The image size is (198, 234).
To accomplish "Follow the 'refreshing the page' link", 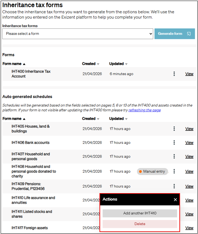I will pos(145,110).
